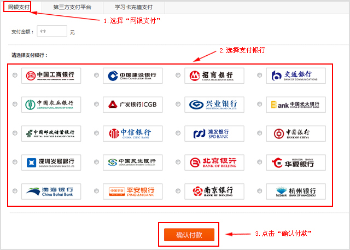Open the 学习卡充值支付 tab
Image resolution: width=350 pixels, height=250 pixels.
tap(133, 7)
